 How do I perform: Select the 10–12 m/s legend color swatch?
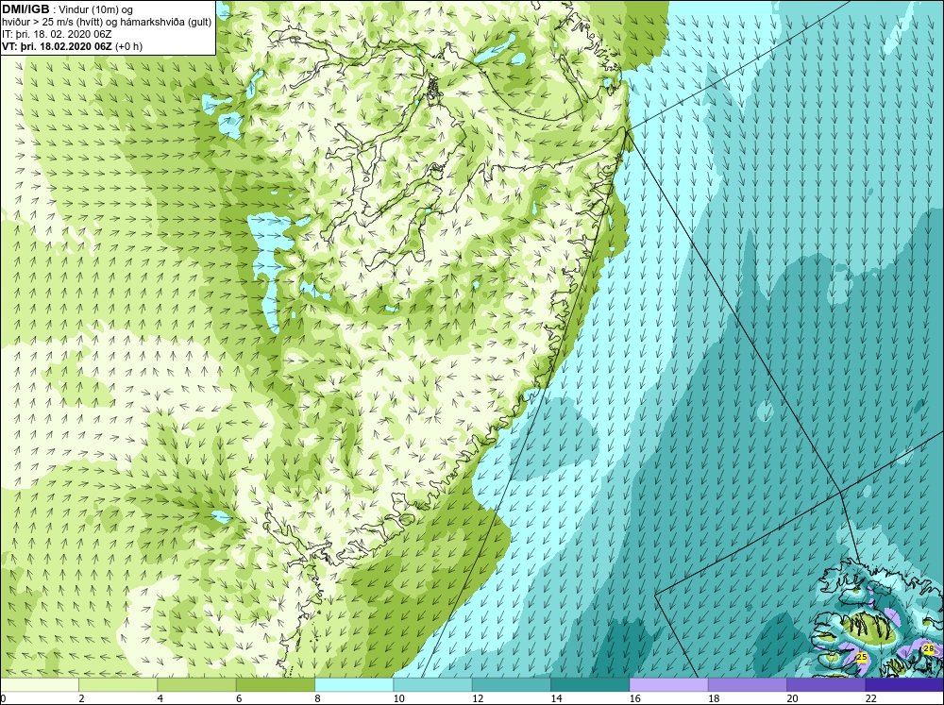tap(433, 684)
